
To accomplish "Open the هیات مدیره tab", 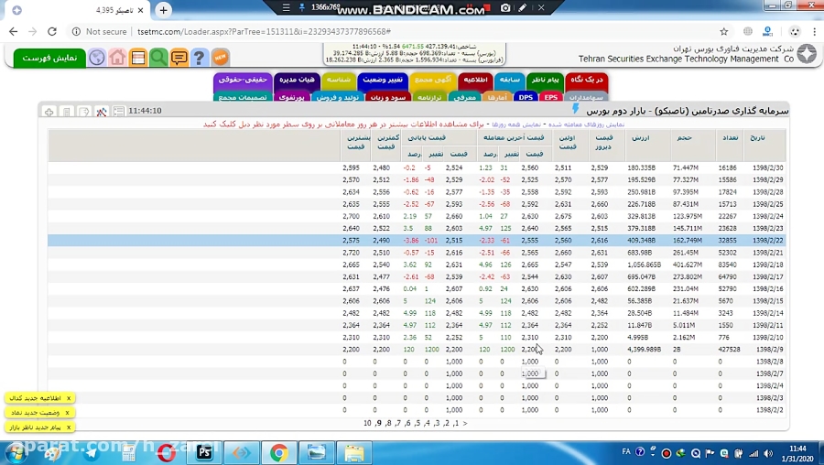I will tap(297, 80).
